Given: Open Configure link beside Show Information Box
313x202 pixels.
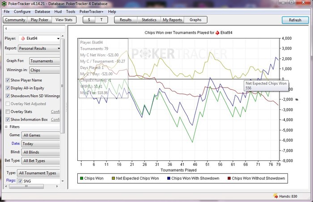Looking at the screenshot, I should point(55,119).
